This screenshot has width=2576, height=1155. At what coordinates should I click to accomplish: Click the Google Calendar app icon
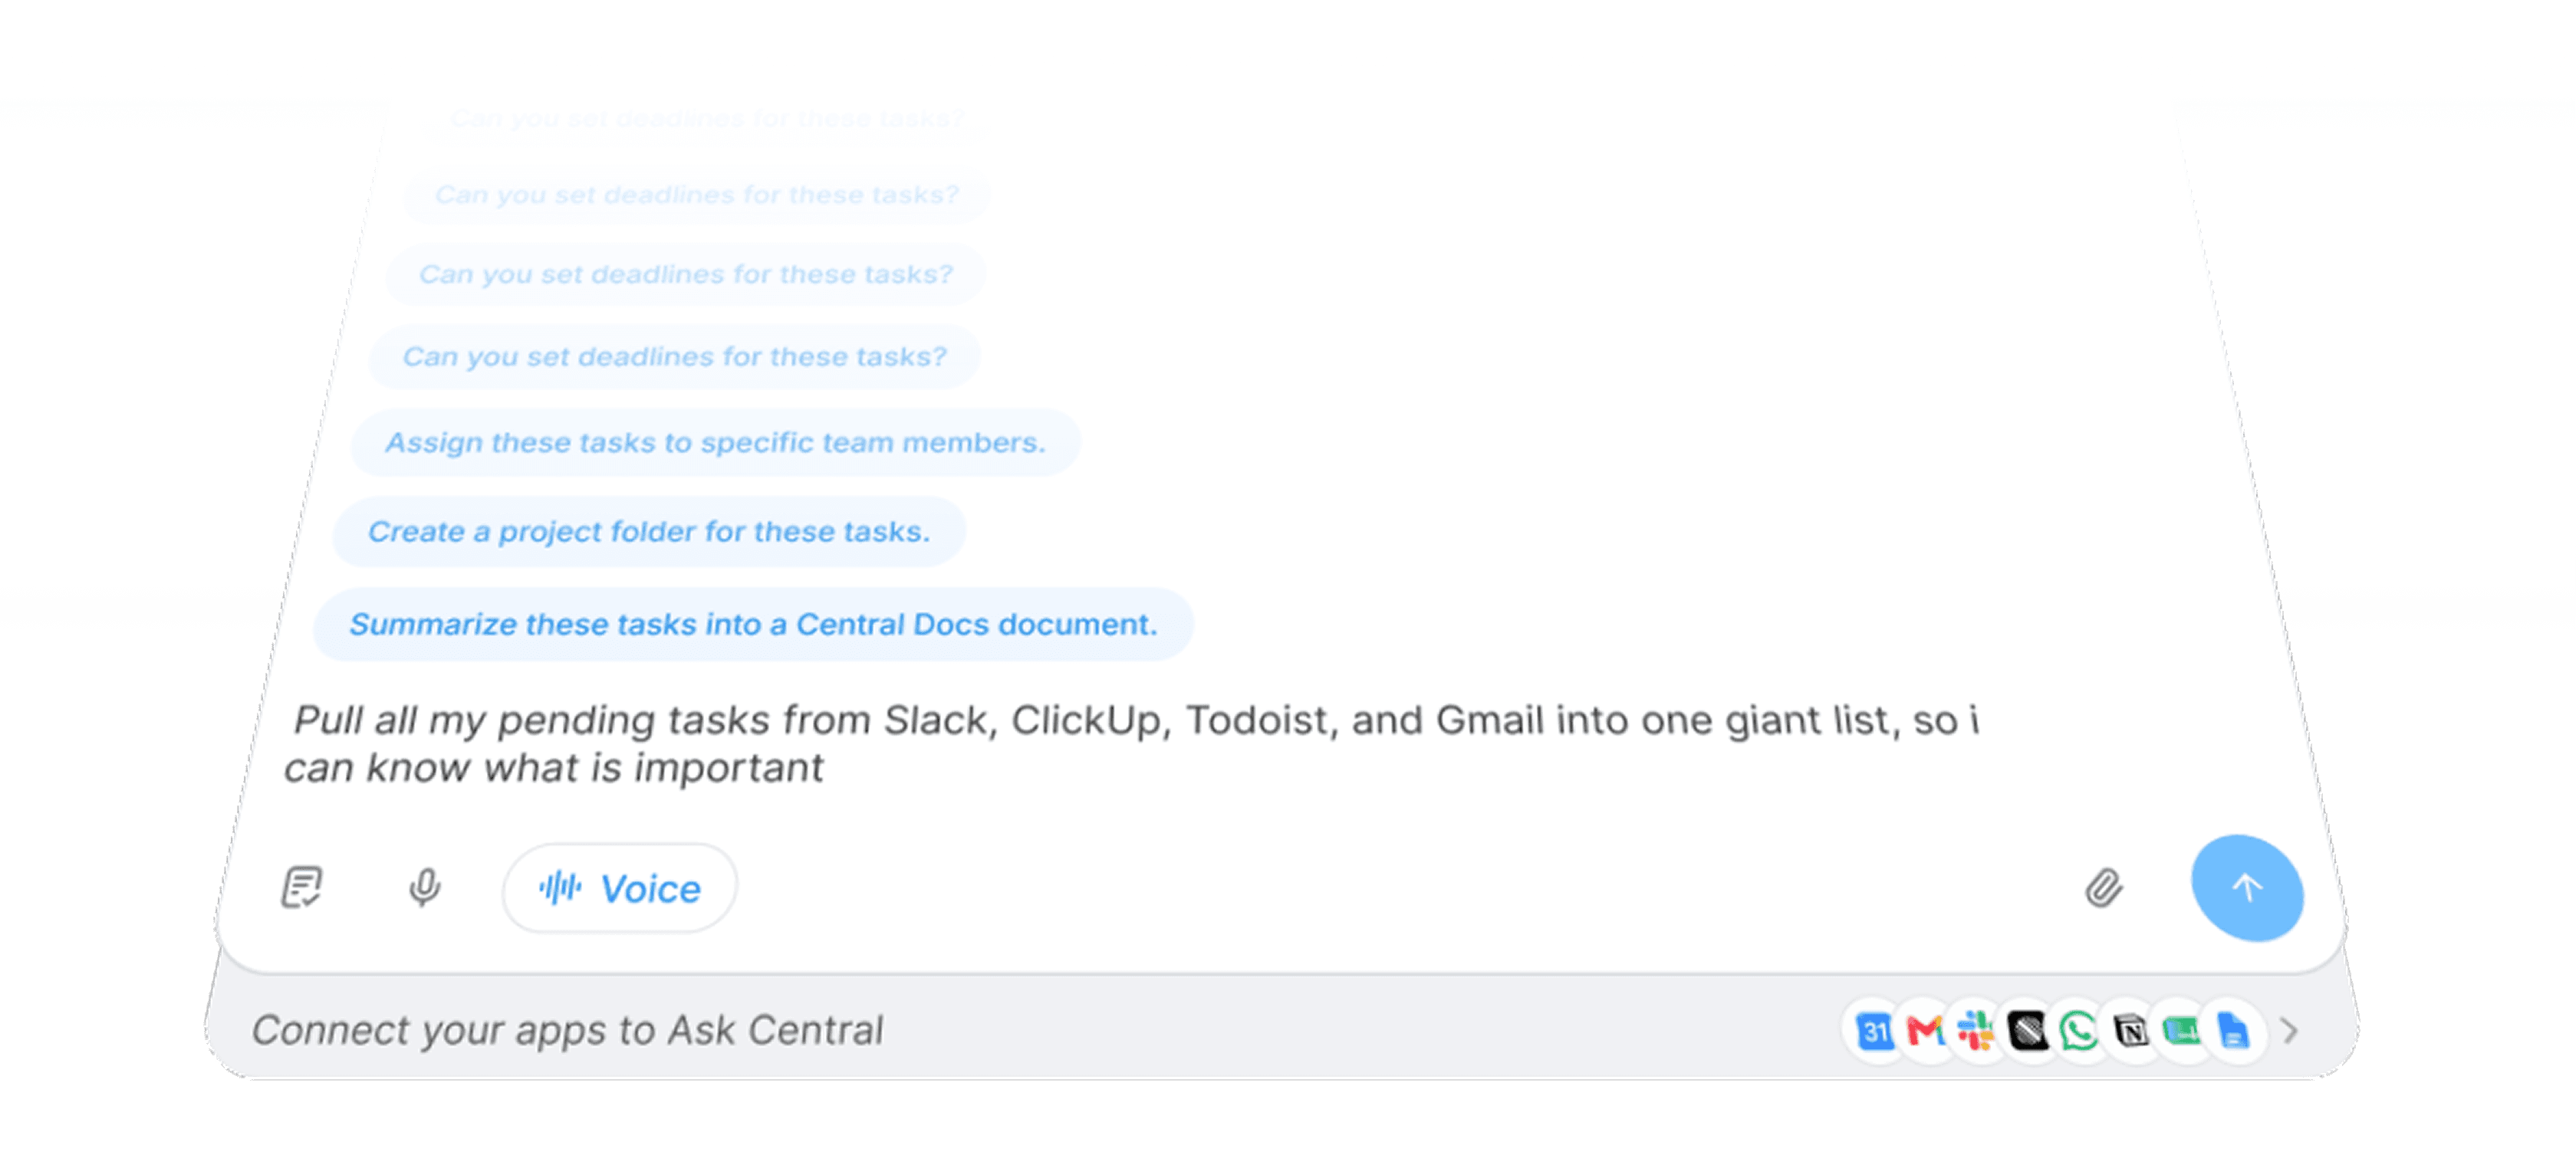(x=1875, y=1030)
